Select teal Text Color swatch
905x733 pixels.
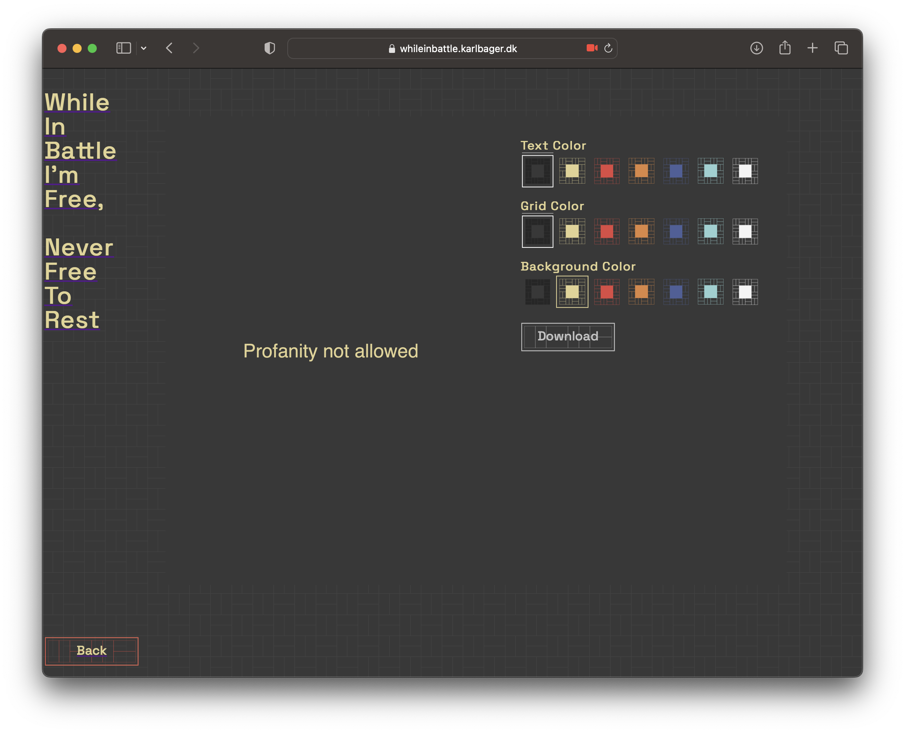coord(710,171)
